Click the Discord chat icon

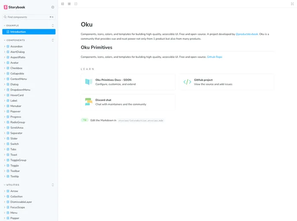[x=88, y=102]
